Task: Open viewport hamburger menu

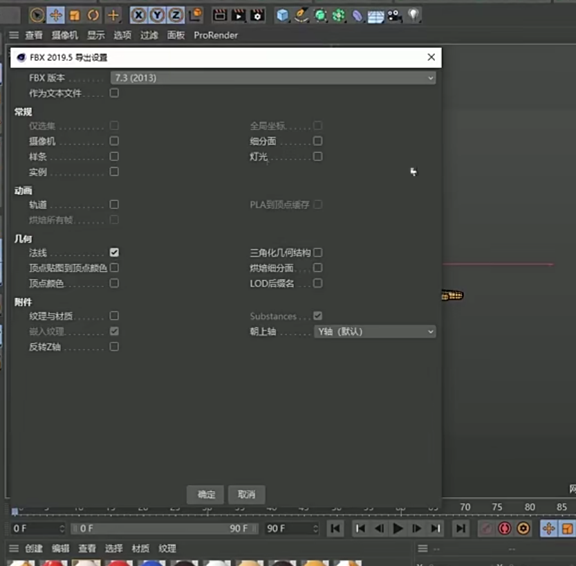Action: pyautogui.click(x=14, y=35)
